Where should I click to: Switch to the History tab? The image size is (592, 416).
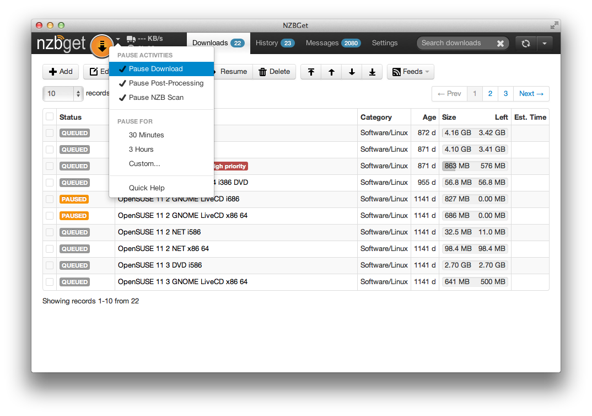[x=275, y=43]
